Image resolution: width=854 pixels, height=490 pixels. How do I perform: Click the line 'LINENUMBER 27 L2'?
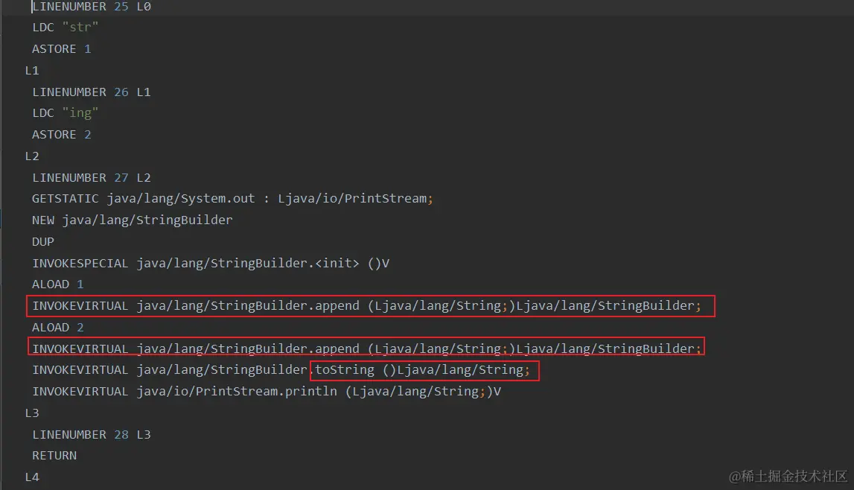92,177
